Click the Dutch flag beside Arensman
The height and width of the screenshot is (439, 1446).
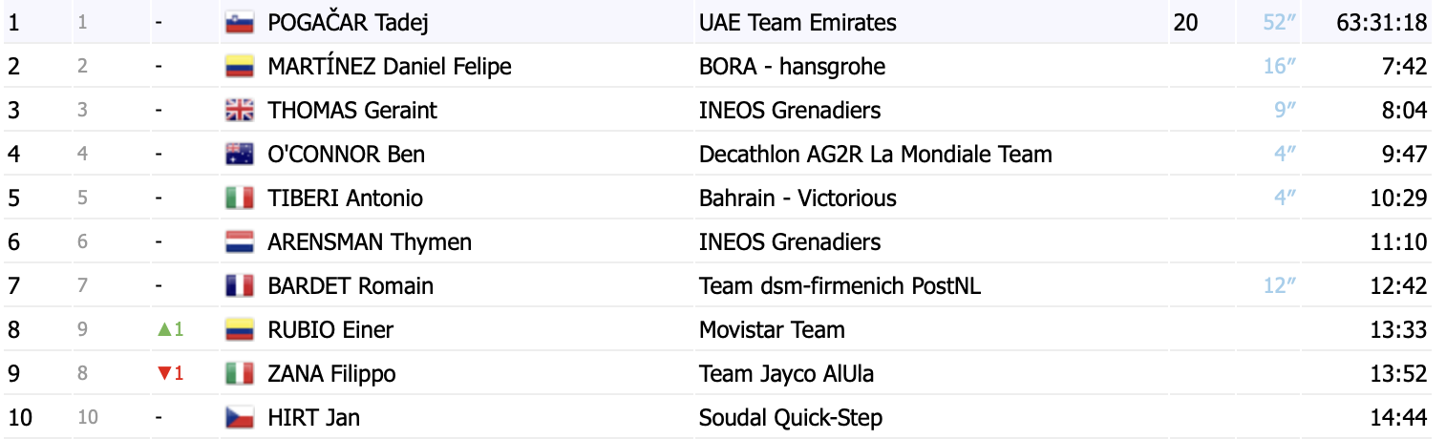point(239,242)
